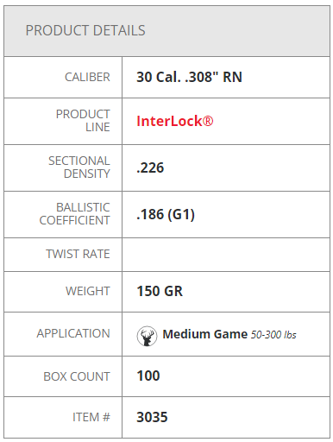Select the .186 (G1) ballistic coefficient value
Screen dimensions: 333x442
click(166, 215)
